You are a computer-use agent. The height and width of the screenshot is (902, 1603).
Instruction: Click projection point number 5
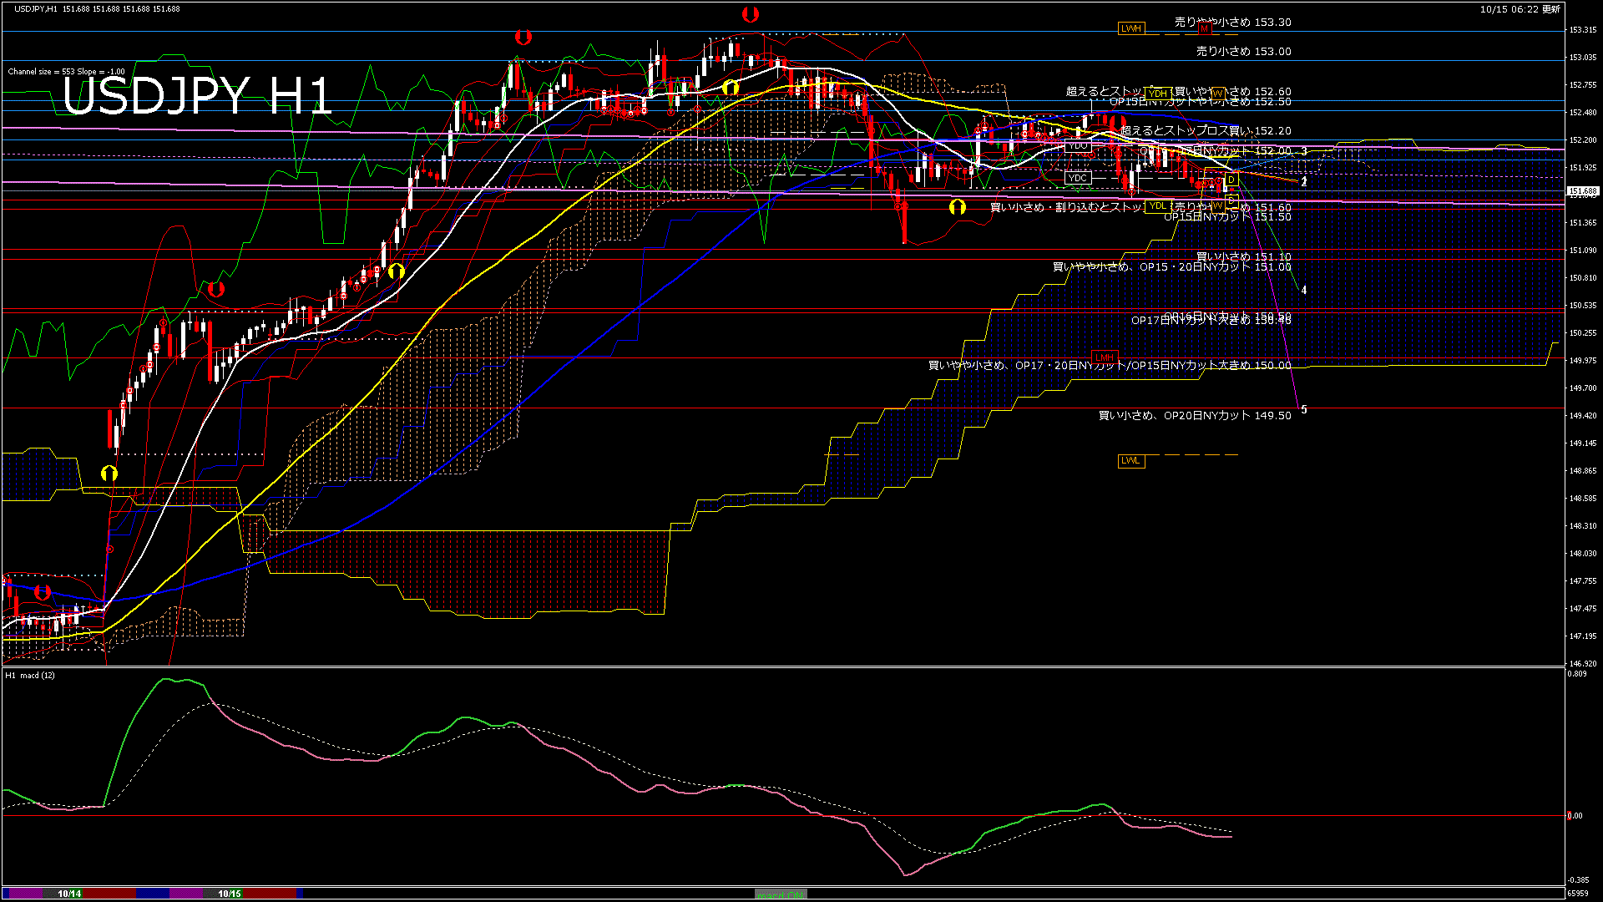[x=1304, y=410]
